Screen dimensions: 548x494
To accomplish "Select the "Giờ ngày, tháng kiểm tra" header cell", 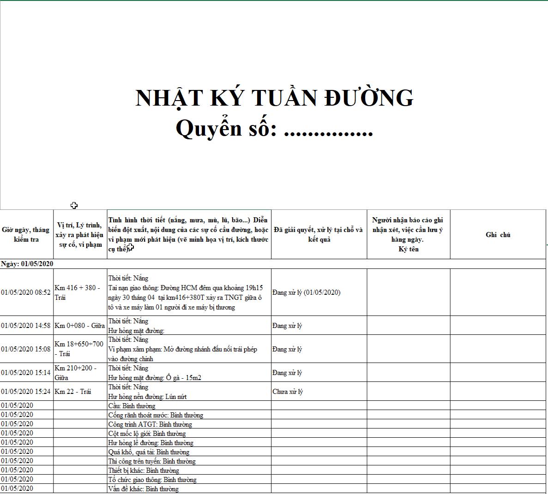I will point(26,235).
